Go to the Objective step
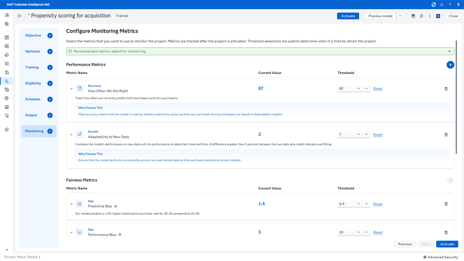Viewport: 464px width, 261px height. [x=39, y=35]
